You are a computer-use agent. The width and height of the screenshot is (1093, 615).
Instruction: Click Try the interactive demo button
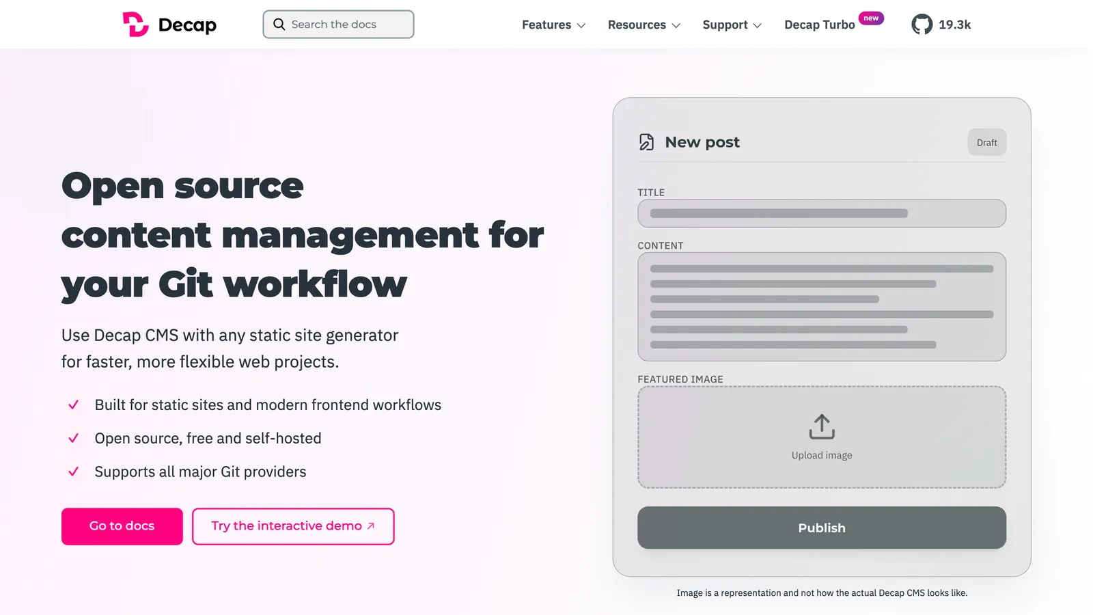[x=293, y=526]
